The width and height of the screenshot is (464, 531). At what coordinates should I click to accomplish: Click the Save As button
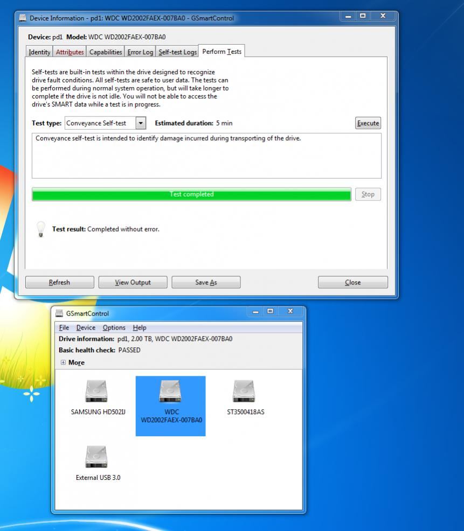[x=206, y=282]
